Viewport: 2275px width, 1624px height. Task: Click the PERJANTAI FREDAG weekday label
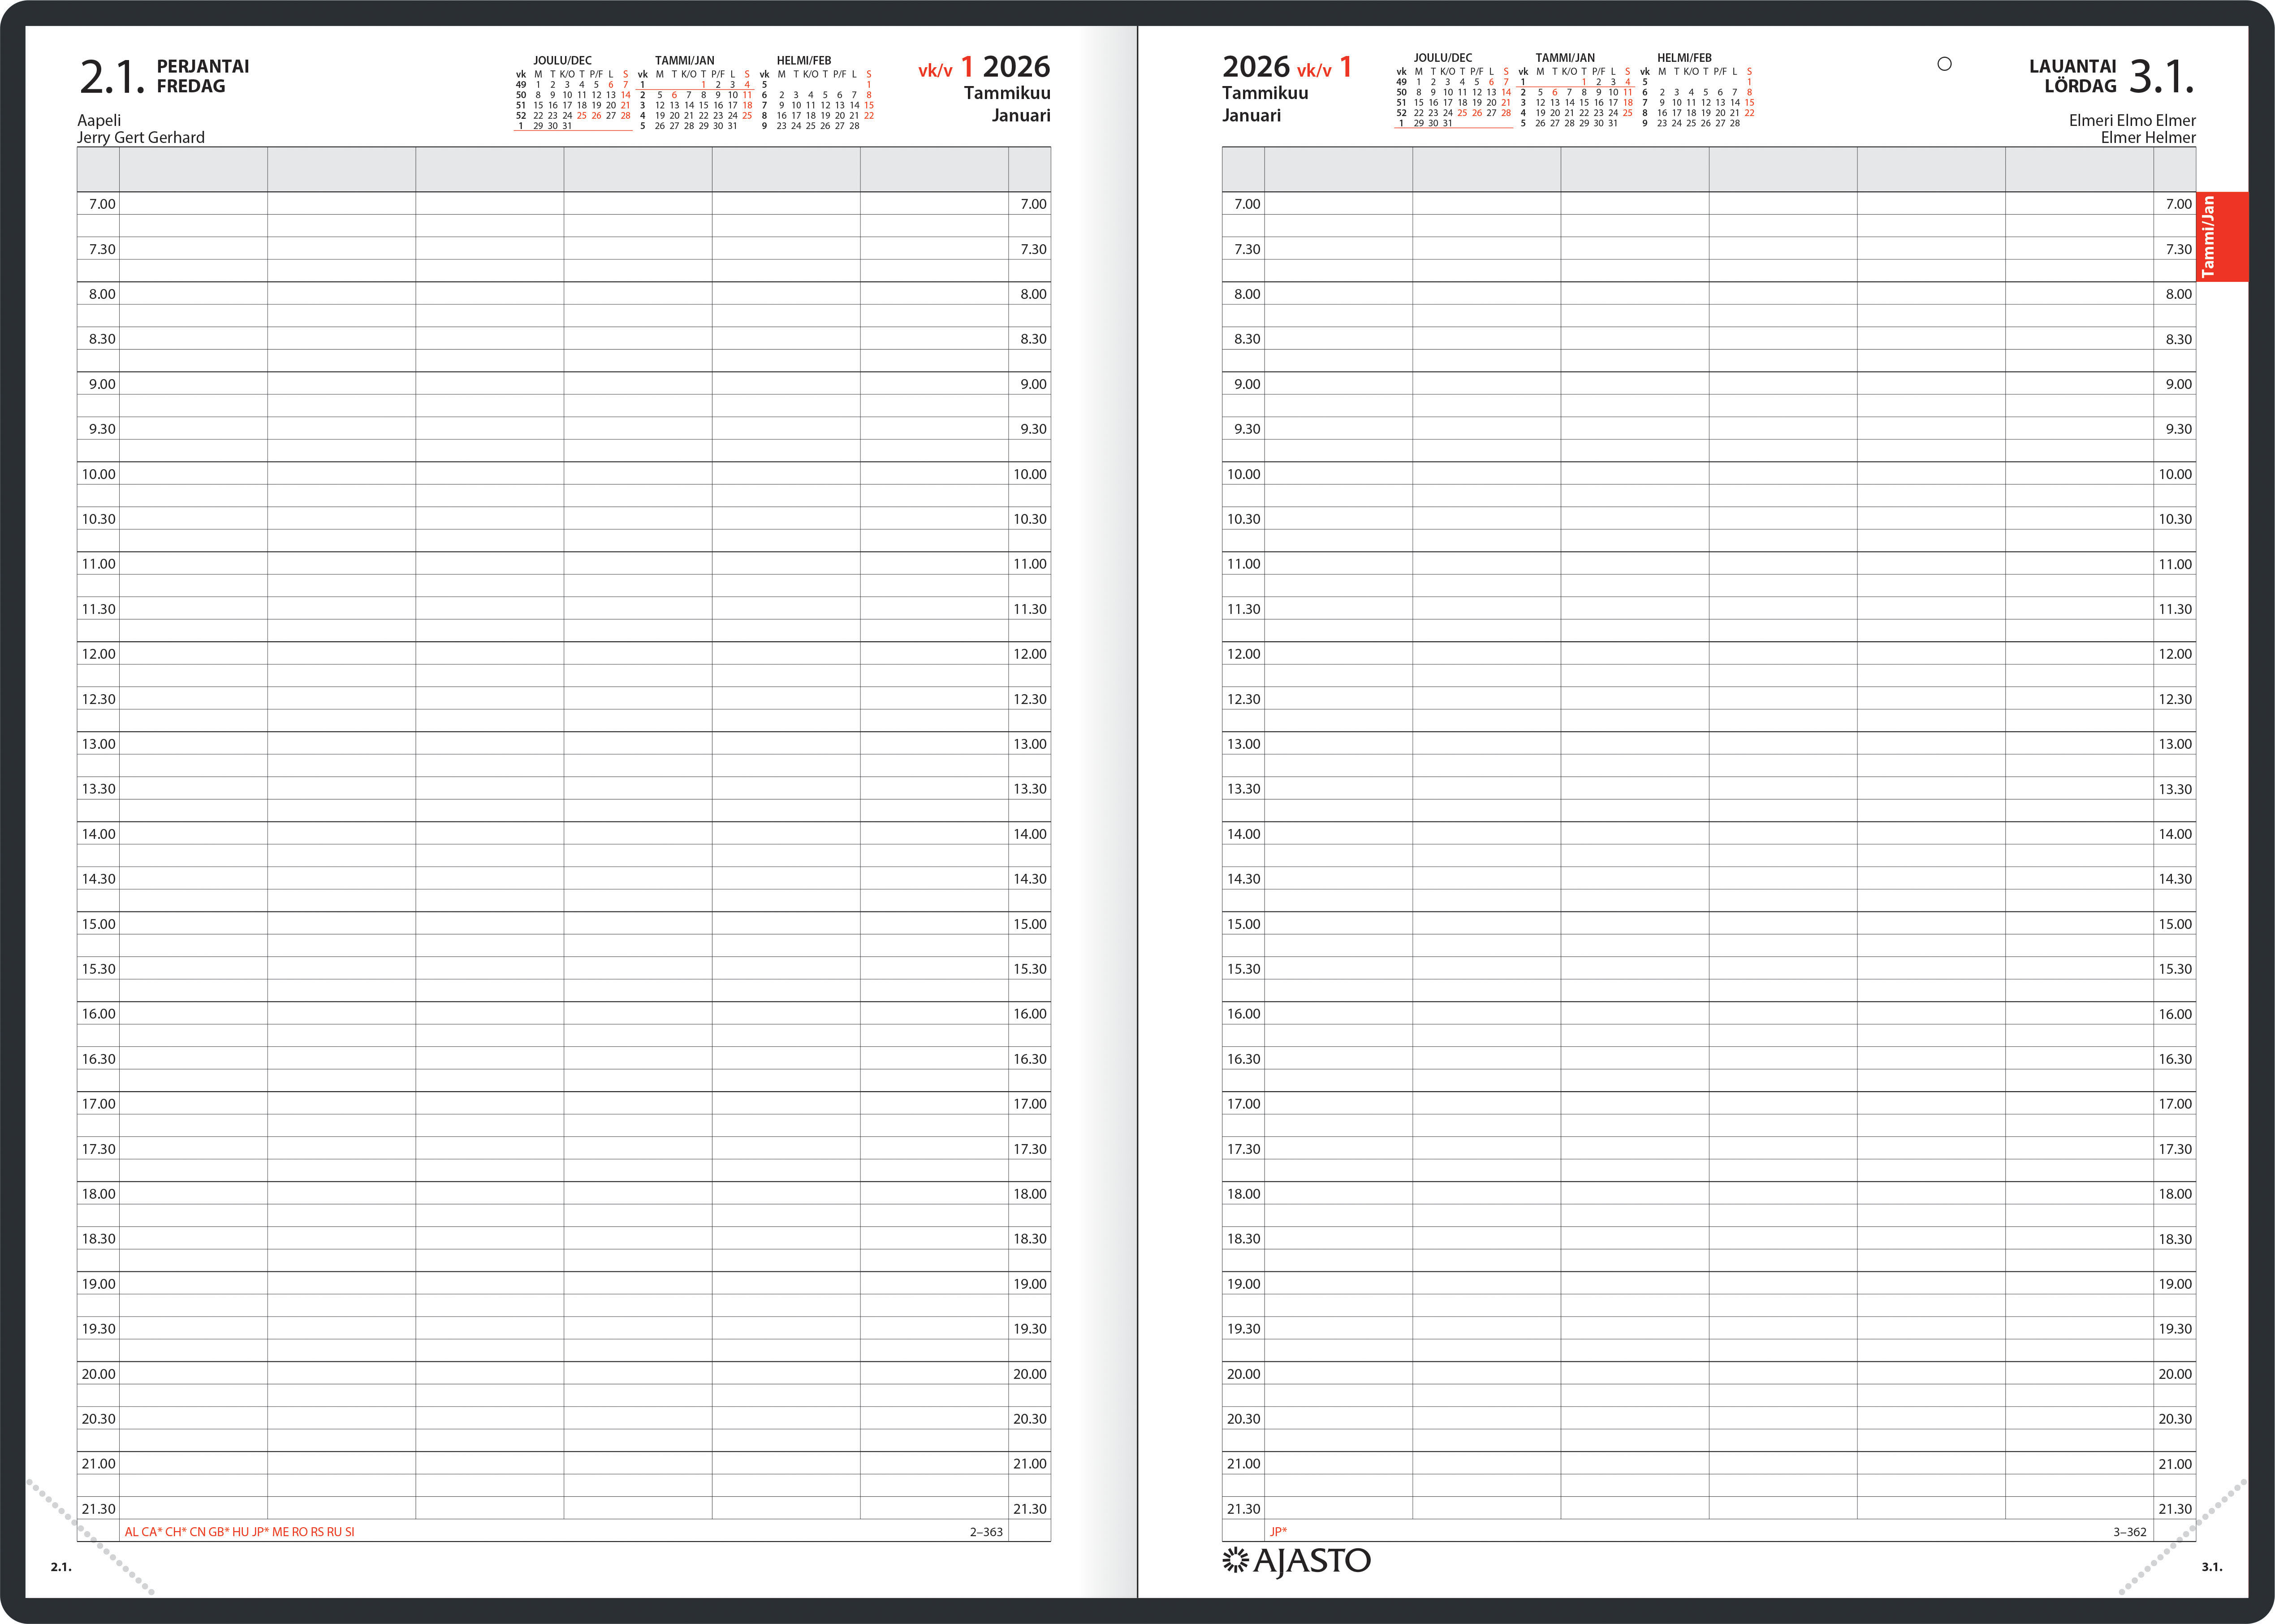point(202,76)
